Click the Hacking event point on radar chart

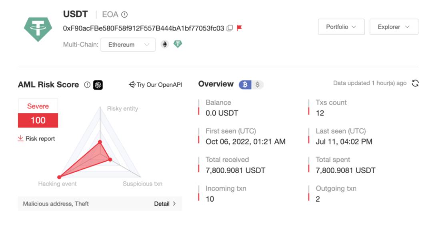click(x=59, y=177)
